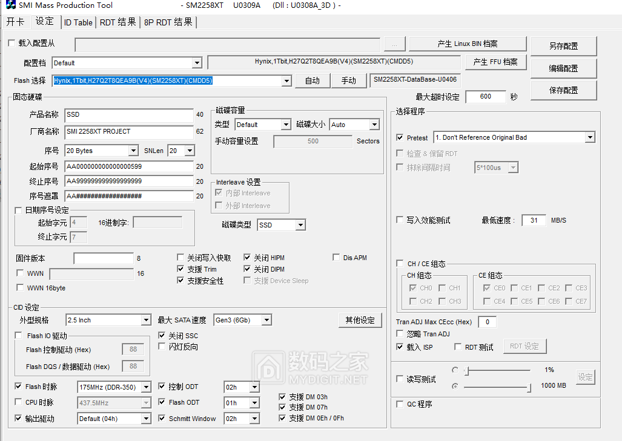Click the 自动 button
The height and width of the screenshot is (441, 622).
point(313,81)
